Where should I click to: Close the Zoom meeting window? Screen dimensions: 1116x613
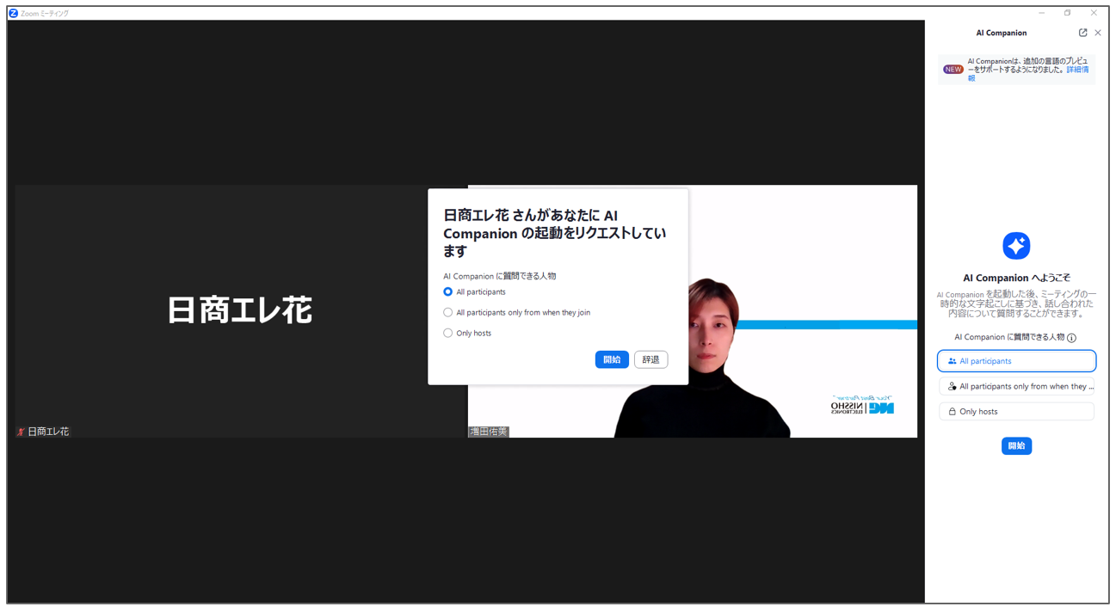coord(1094,13)
